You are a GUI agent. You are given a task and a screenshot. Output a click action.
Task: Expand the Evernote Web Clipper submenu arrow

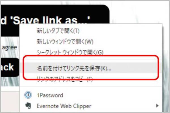click(157, 106)
